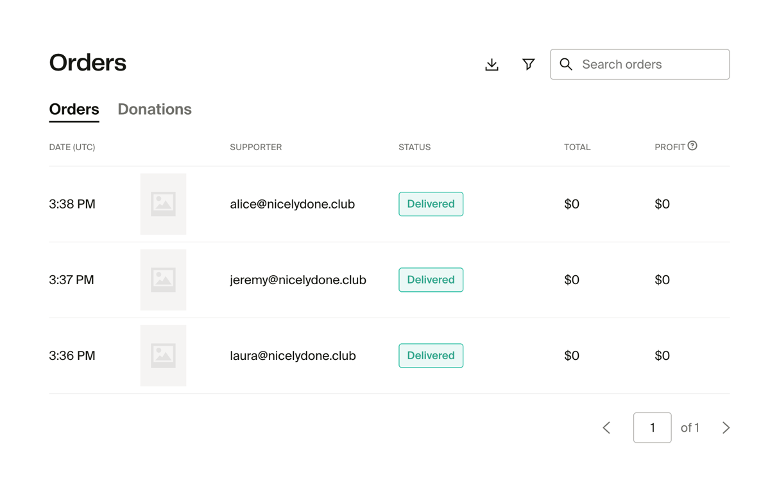Select supporter alice@nicelydone.club
Screen dimensions: 779x492
coord(292,204)
